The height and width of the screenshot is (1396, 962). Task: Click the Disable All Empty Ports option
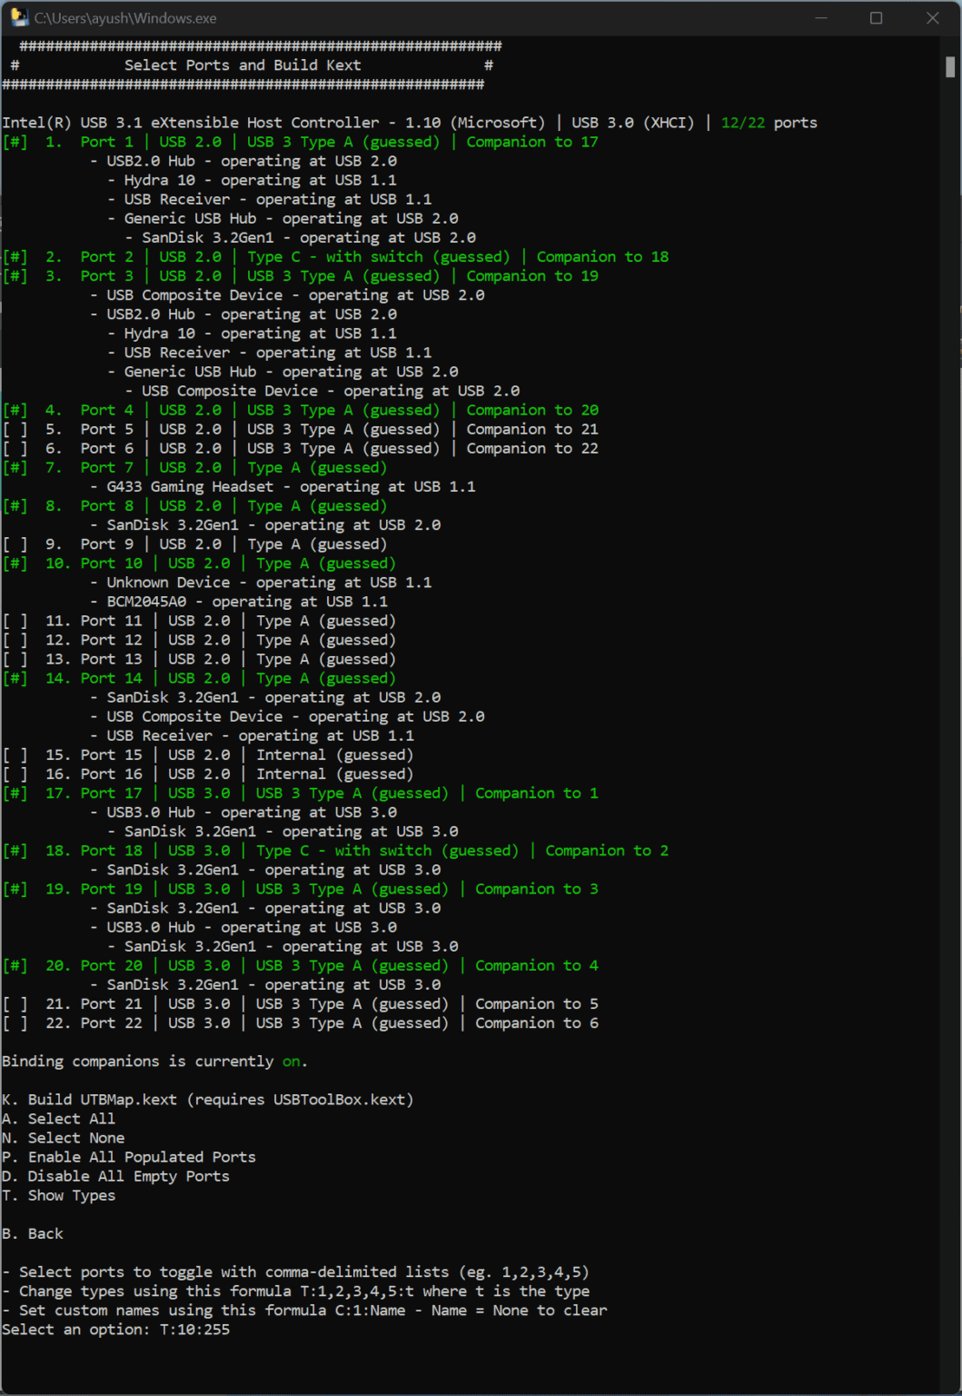(116, 1176)
